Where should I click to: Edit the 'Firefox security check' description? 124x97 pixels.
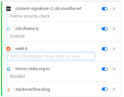30,16
